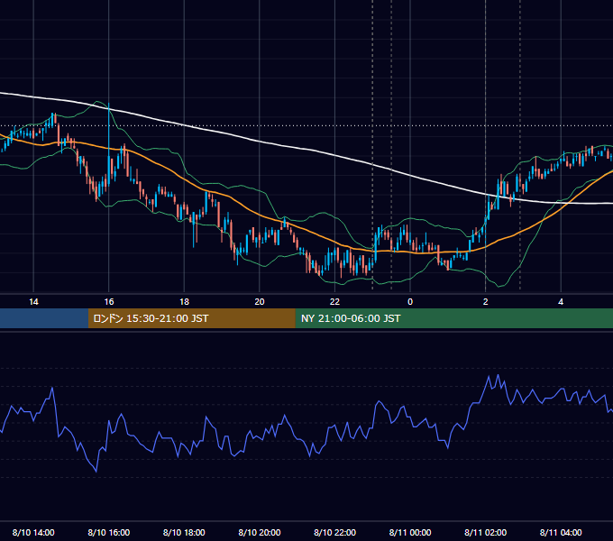Screen dimensions: 613x541
Task: Click the '8/10 16:00' date label
Action: click(109, 532)
